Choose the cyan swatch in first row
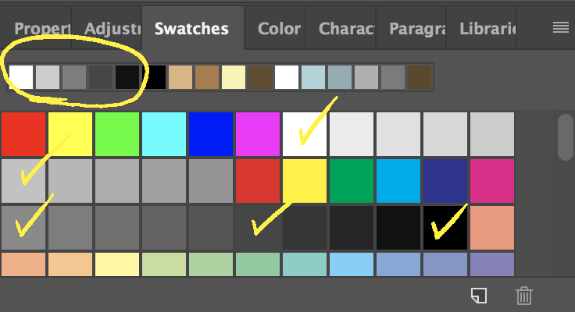The height and width of the screenshot is (312, 575). click(164, 133)
